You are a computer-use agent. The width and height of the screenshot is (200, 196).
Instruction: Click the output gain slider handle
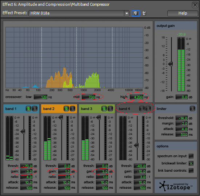[171, 64]
